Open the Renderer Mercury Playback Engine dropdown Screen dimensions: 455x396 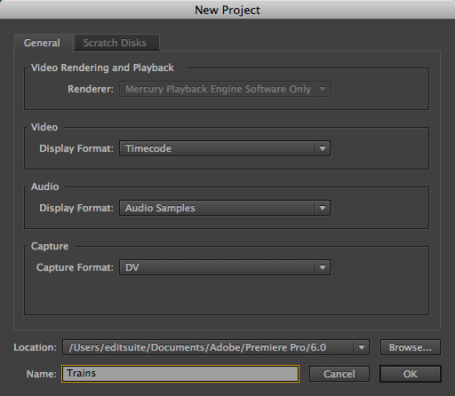(225, 89)
